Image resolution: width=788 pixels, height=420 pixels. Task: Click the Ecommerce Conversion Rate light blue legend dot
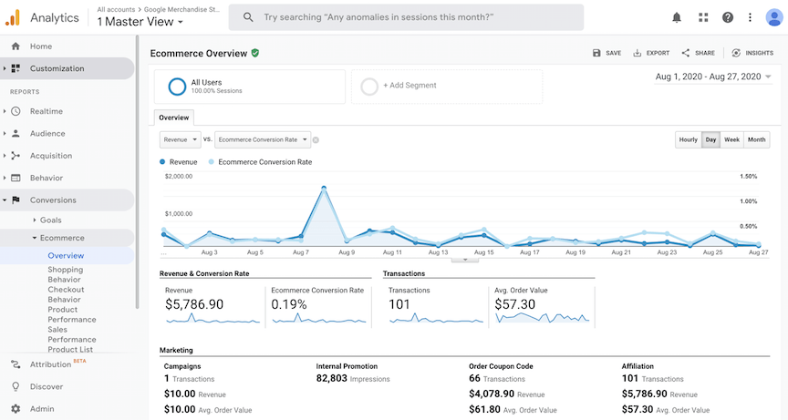(x=211, y=162)
